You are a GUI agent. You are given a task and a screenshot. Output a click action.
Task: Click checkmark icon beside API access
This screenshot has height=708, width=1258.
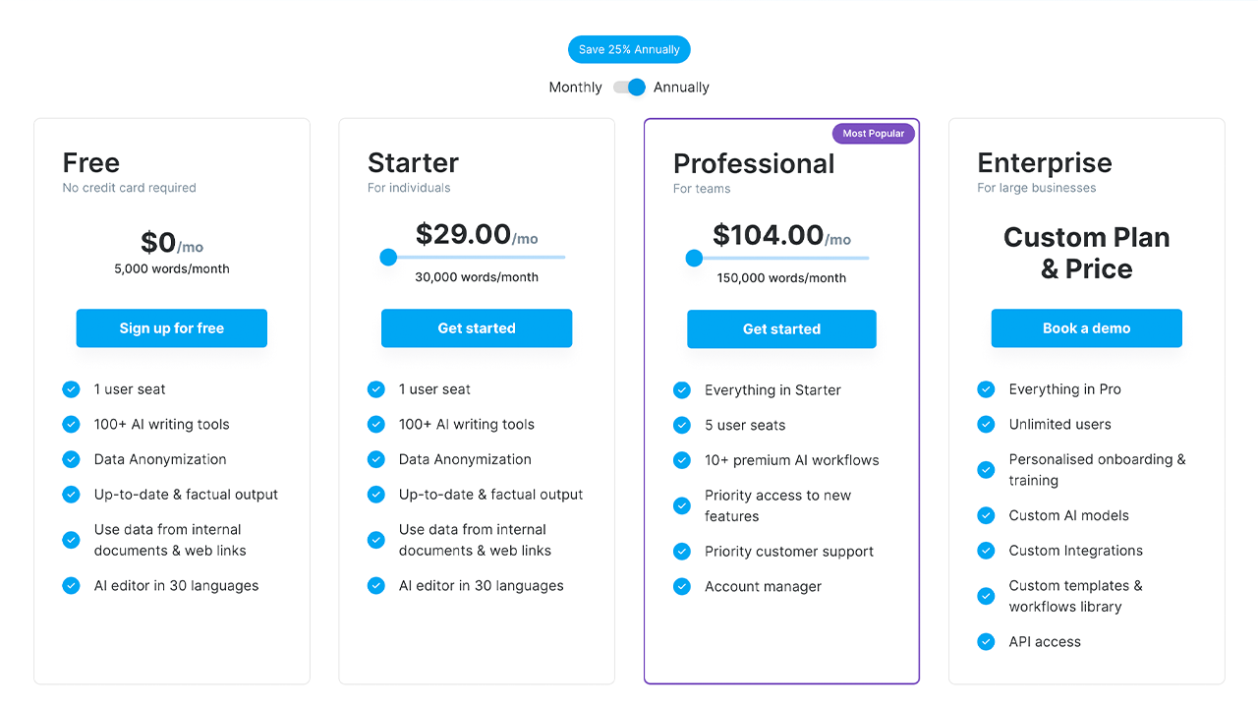[986, 642]
